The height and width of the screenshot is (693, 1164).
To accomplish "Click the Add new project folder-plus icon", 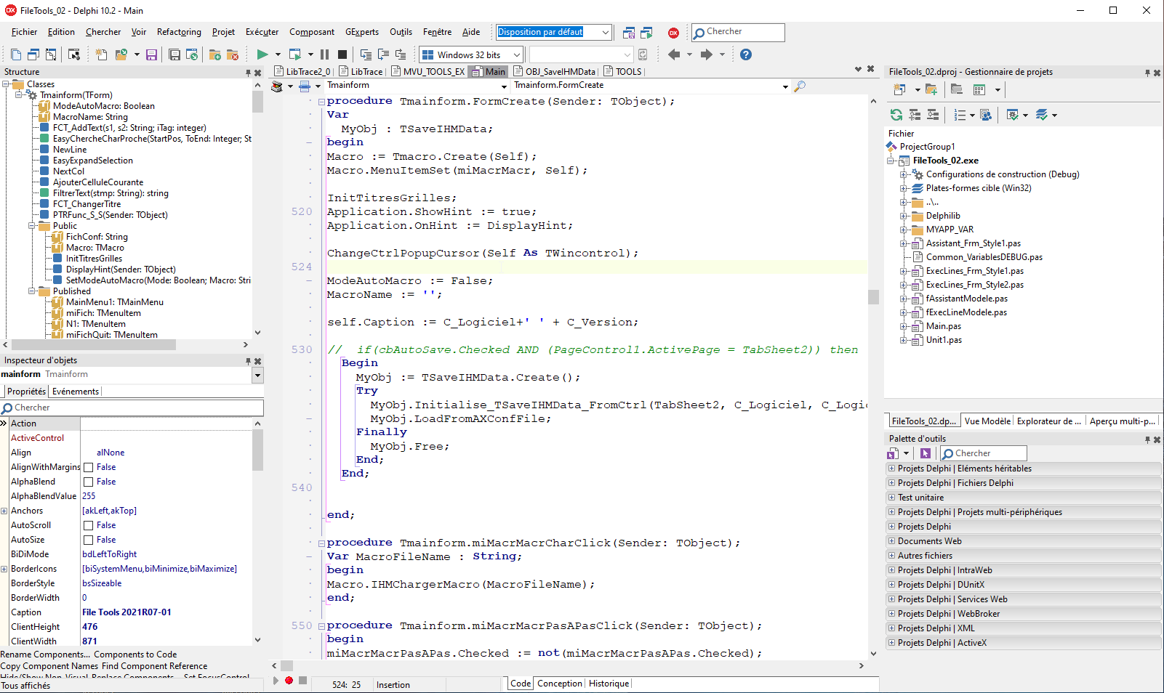I will click(x=931, y=89).
